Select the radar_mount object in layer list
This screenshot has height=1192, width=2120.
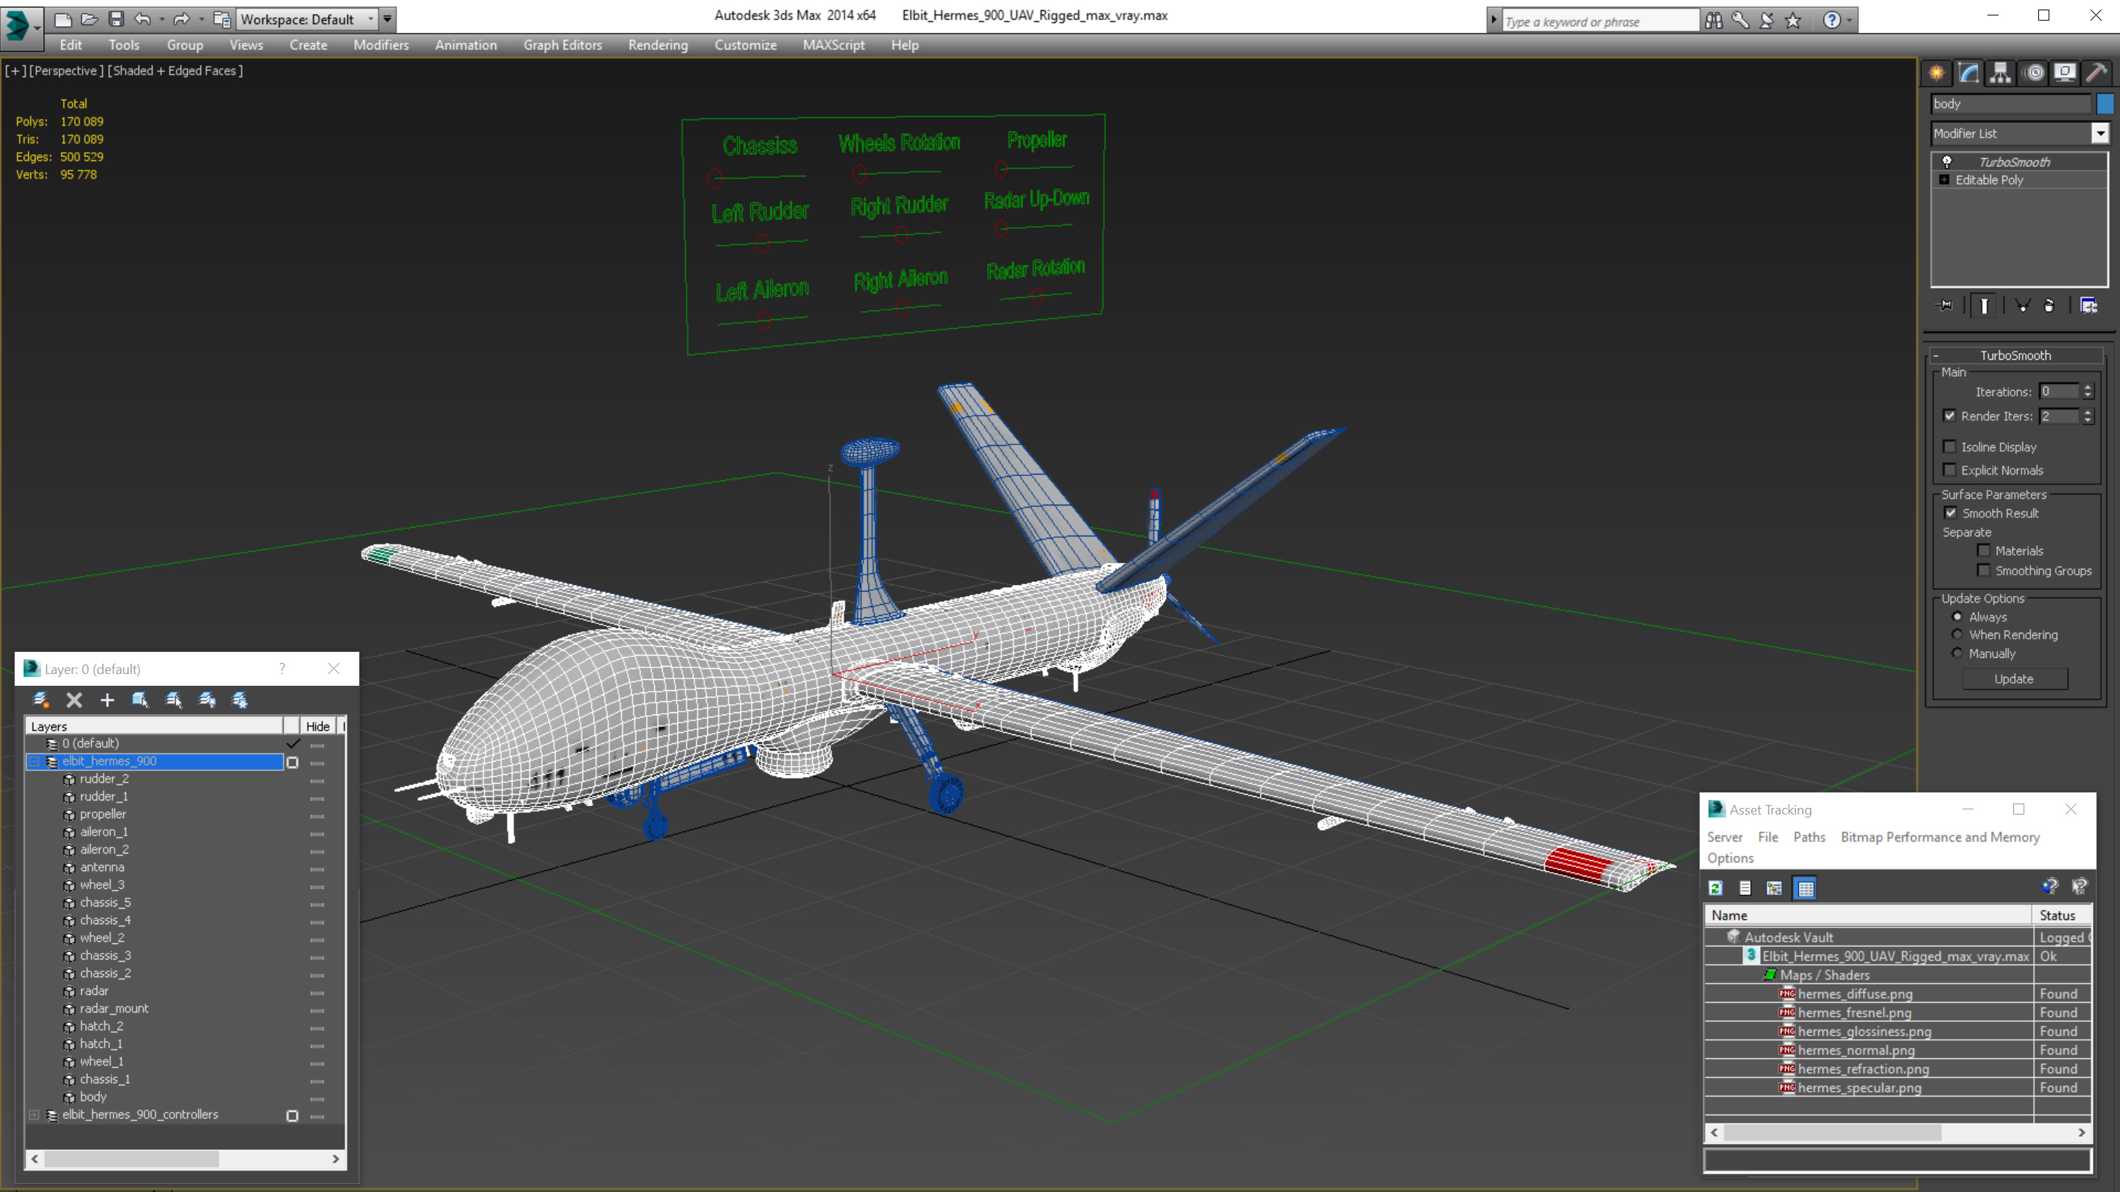point(113,1009)
